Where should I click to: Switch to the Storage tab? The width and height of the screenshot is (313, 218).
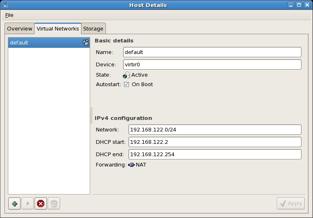pos(93,28)
